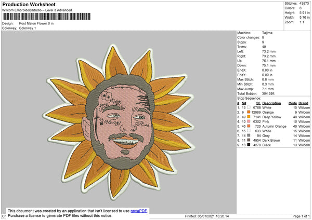Click the stitch count "4954"
This screenshot has height=220, width=312.
pos(257,140)
